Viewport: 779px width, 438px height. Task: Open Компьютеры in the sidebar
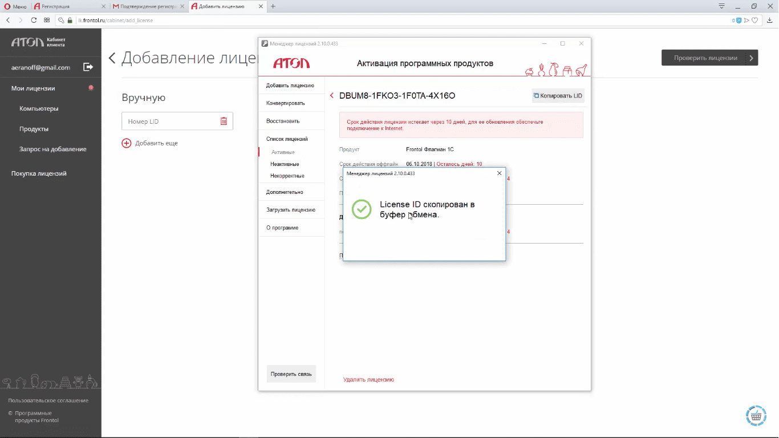(39, 108)
